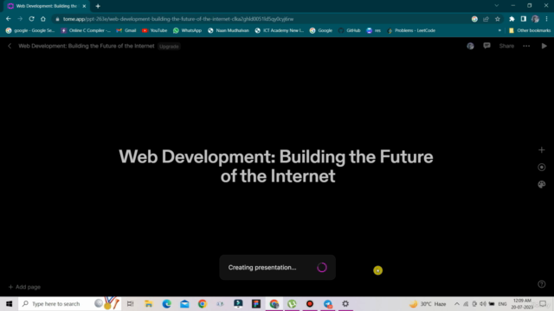554x311 pixels.
Task: Open the volume icon in system tray
Action: 483,304
